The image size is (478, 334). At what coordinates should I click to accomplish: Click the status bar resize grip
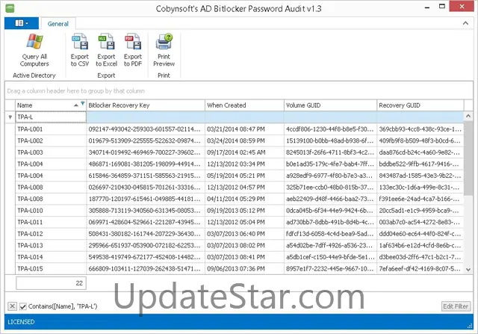tap(470, 326)
